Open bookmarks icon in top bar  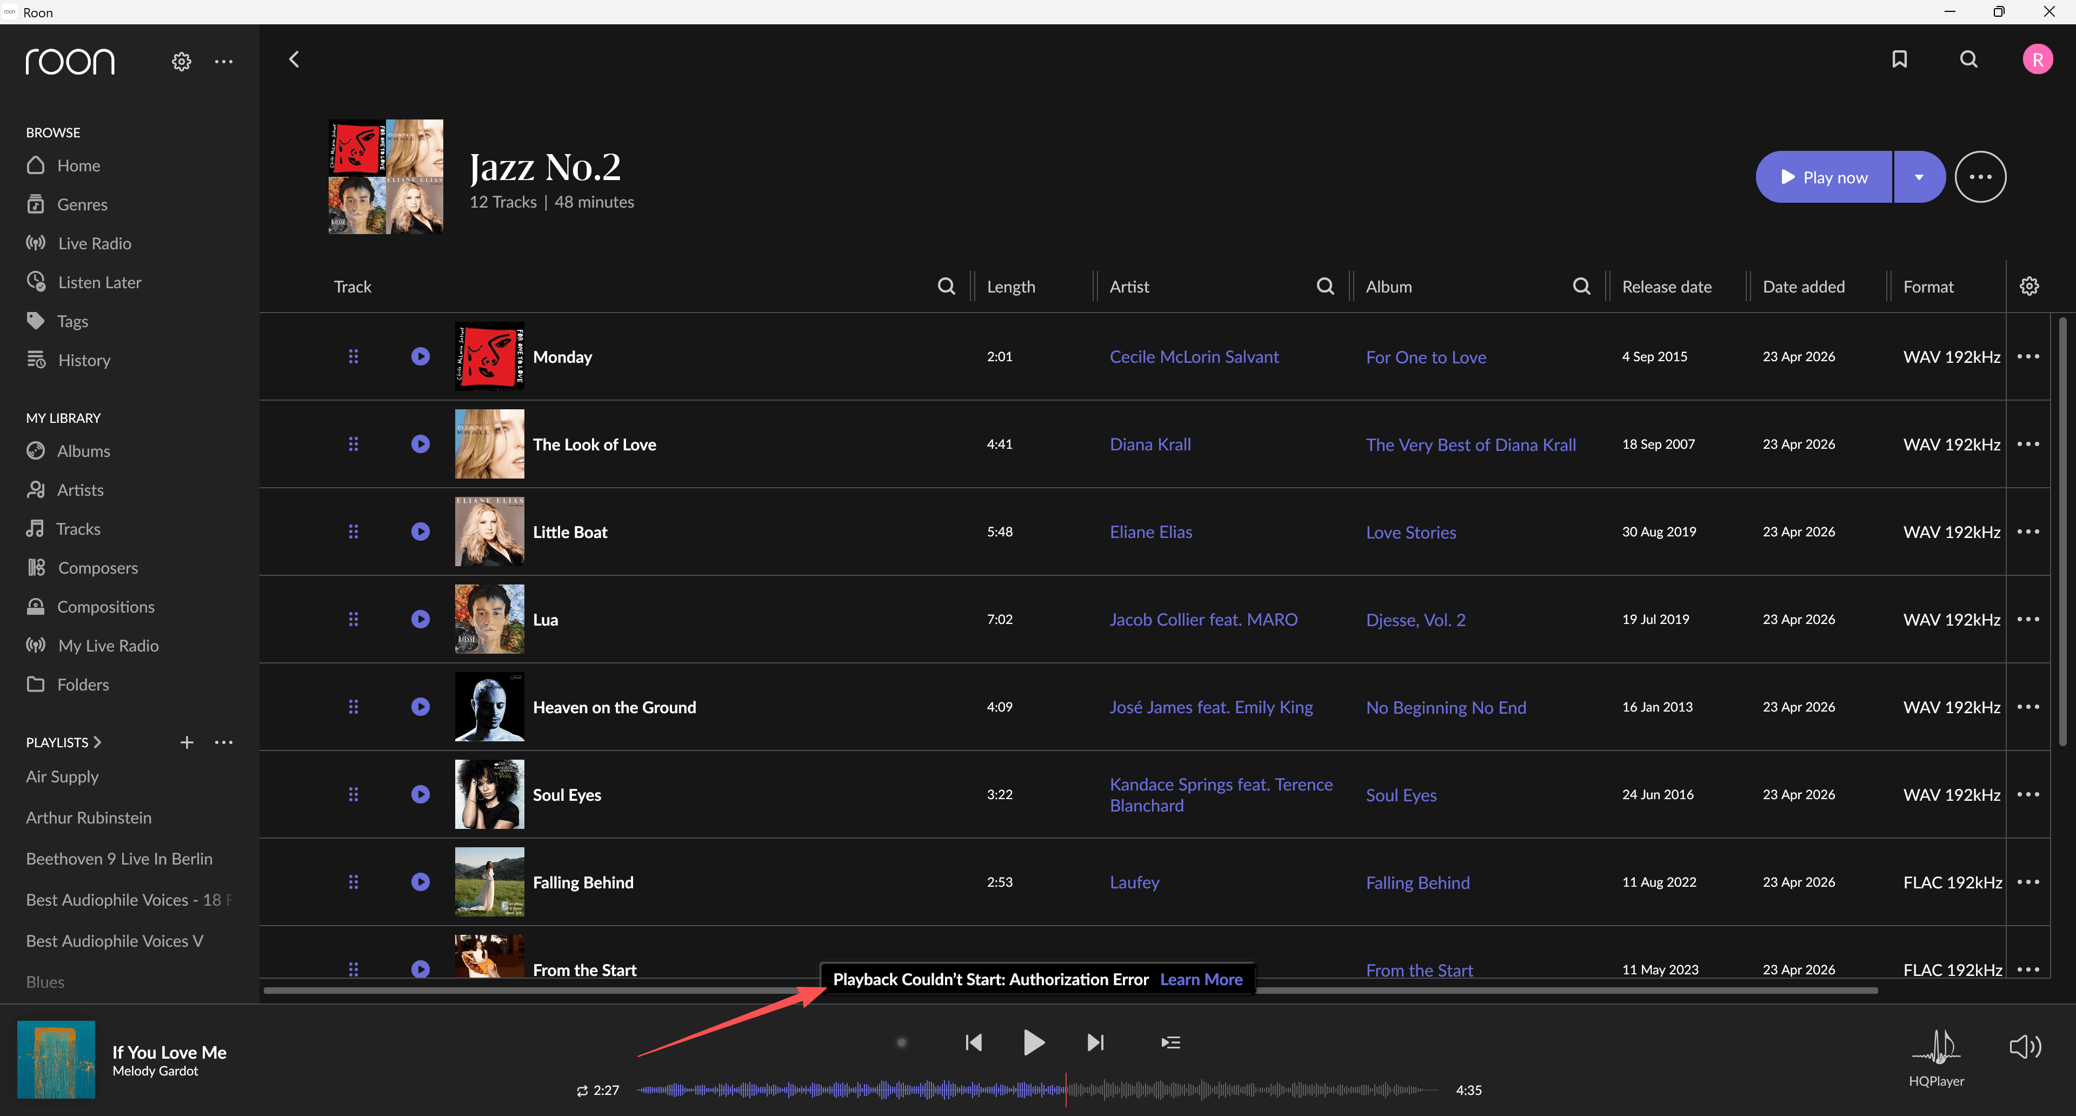(x=1900, y=59)
